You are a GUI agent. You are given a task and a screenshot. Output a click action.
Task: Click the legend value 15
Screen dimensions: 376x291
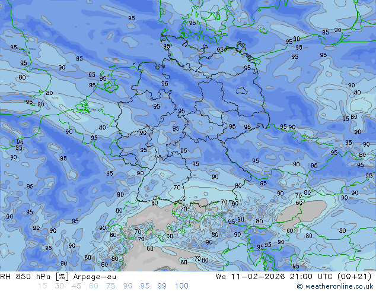click(x=43, y=286)
